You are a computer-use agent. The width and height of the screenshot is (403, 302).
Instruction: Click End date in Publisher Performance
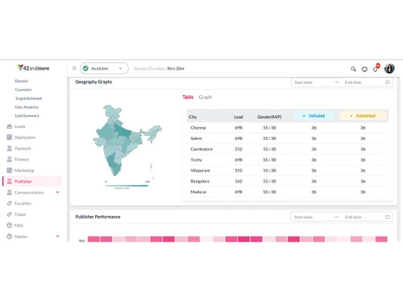tap(353, 217)
